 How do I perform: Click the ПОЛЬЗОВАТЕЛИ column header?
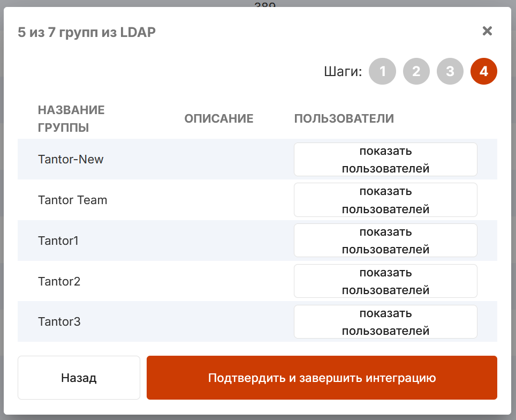344,118
